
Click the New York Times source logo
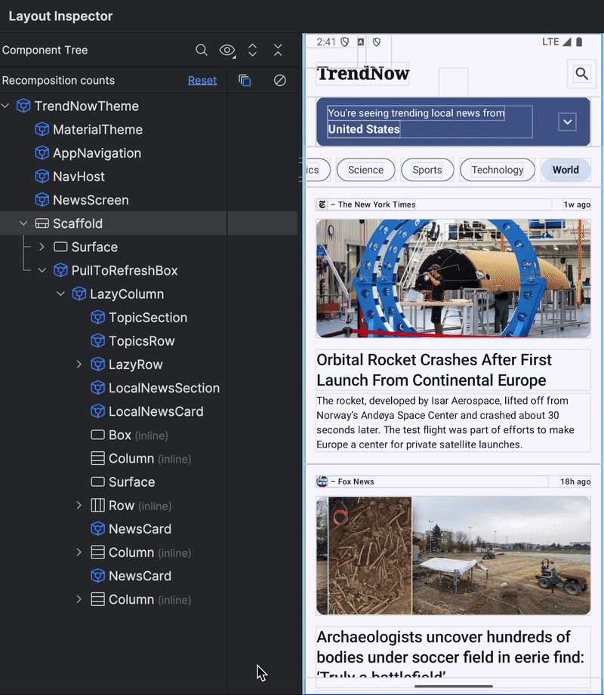(322, 205)
